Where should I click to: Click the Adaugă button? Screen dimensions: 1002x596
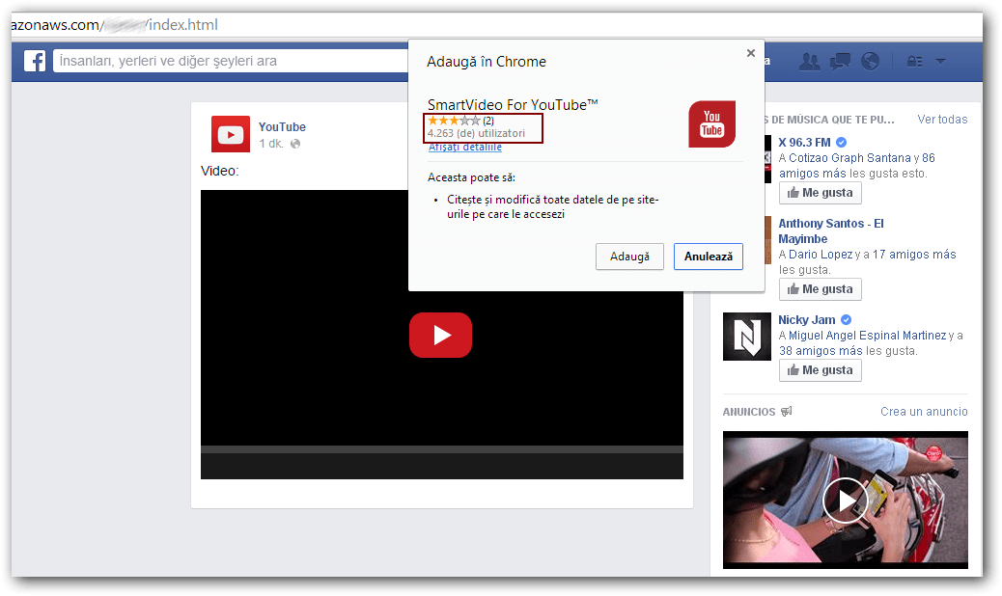point(629,257)
